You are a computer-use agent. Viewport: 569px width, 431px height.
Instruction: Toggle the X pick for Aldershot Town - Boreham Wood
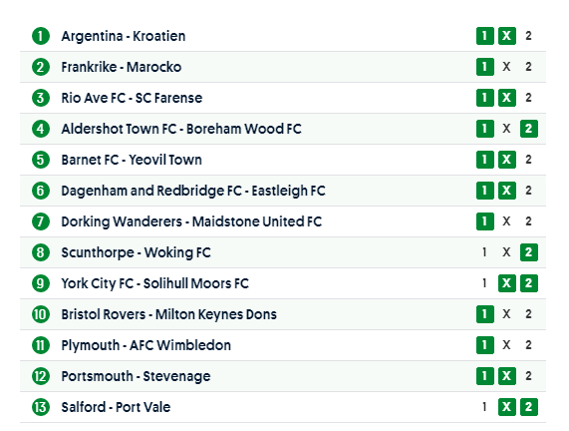pyautogui.click(x=507, y=129)
